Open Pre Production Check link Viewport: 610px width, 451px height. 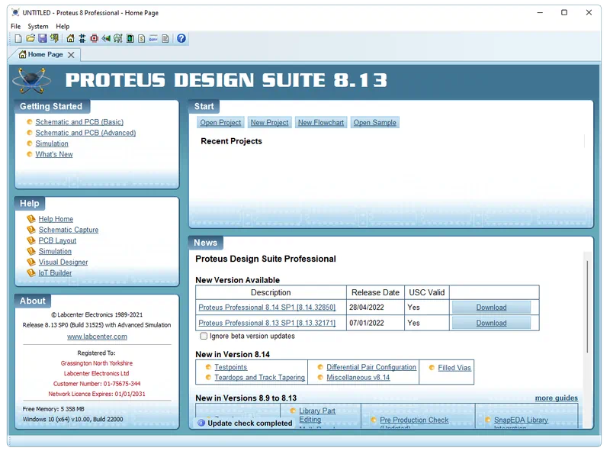(414, 420)
